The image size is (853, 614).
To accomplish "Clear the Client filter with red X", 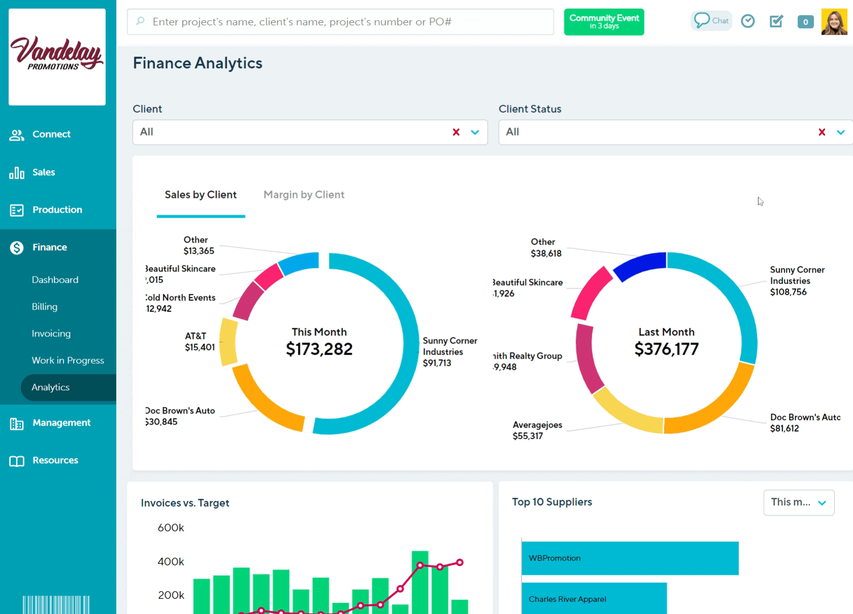I will [x=456, y=132].
